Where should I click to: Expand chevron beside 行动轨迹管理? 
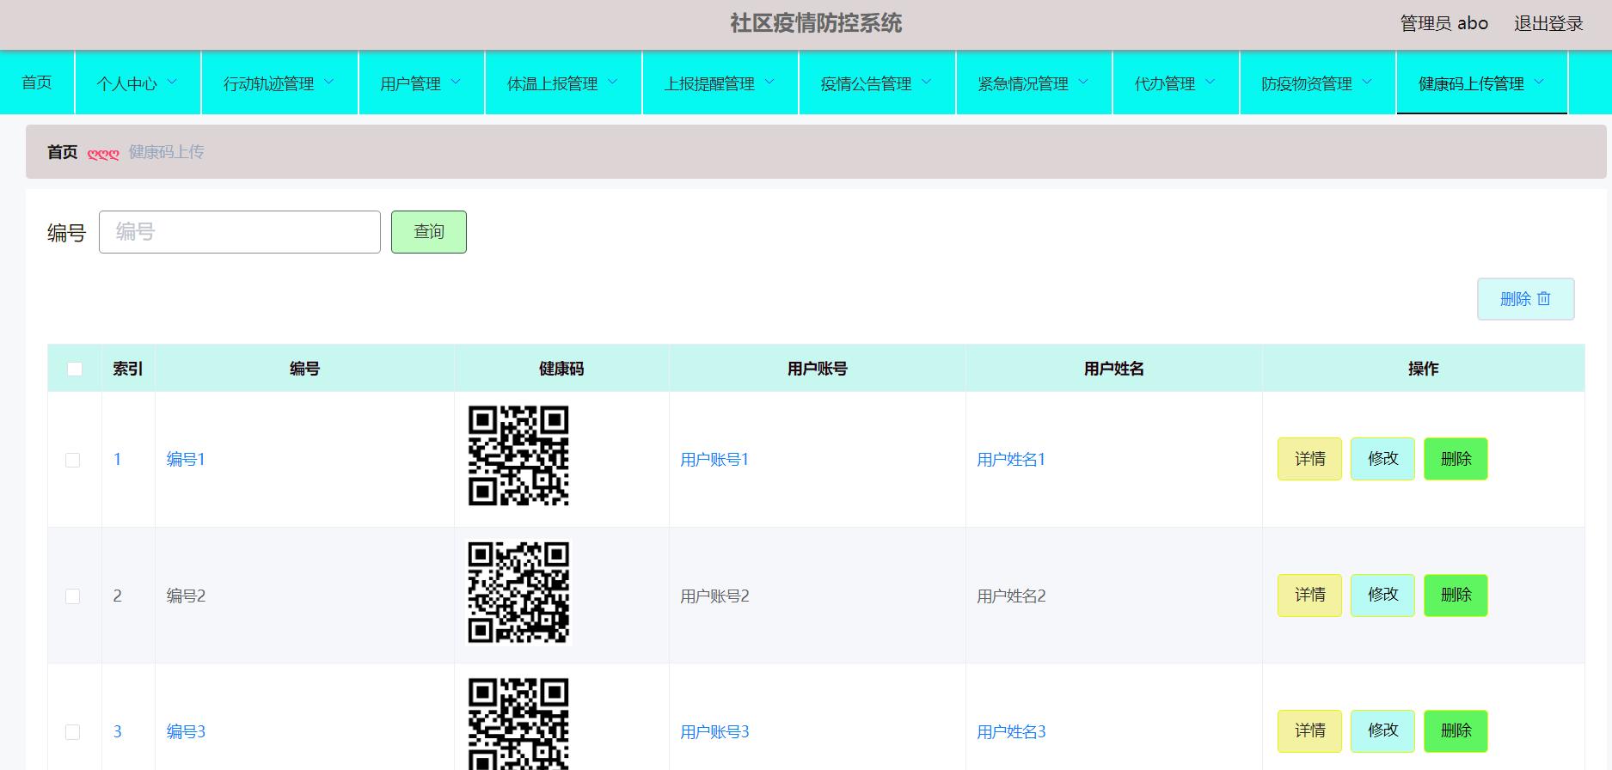[x=329, y=82]
